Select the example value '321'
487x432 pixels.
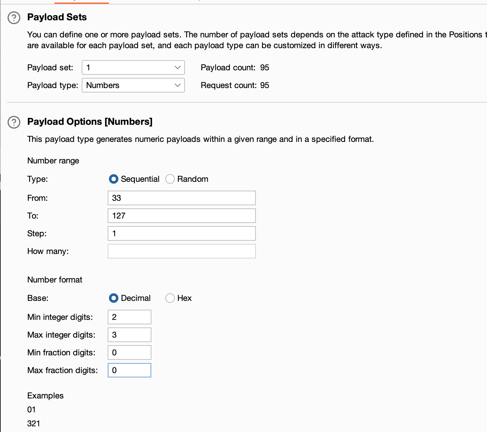(x=34, y=423)
